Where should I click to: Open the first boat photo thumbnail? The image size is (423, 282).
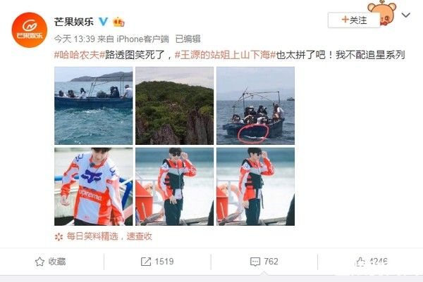tap(93, 105)
